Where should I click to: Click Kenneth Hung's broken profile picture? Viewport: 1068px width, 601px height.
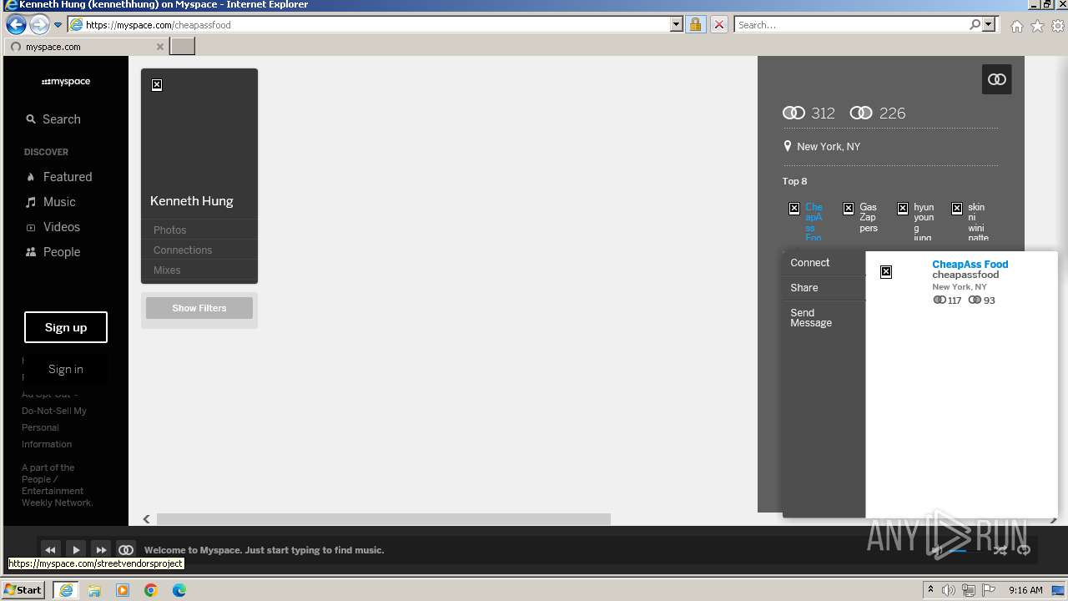157,85
